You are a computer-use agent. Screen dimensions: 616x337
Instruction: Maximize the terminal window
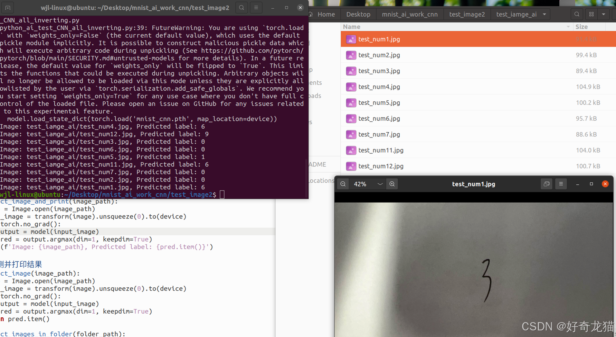click(x=286, y=8)
